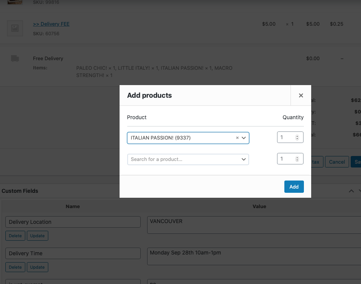Click the first product quantity stepper
The image size is (361, 284).
297,138
